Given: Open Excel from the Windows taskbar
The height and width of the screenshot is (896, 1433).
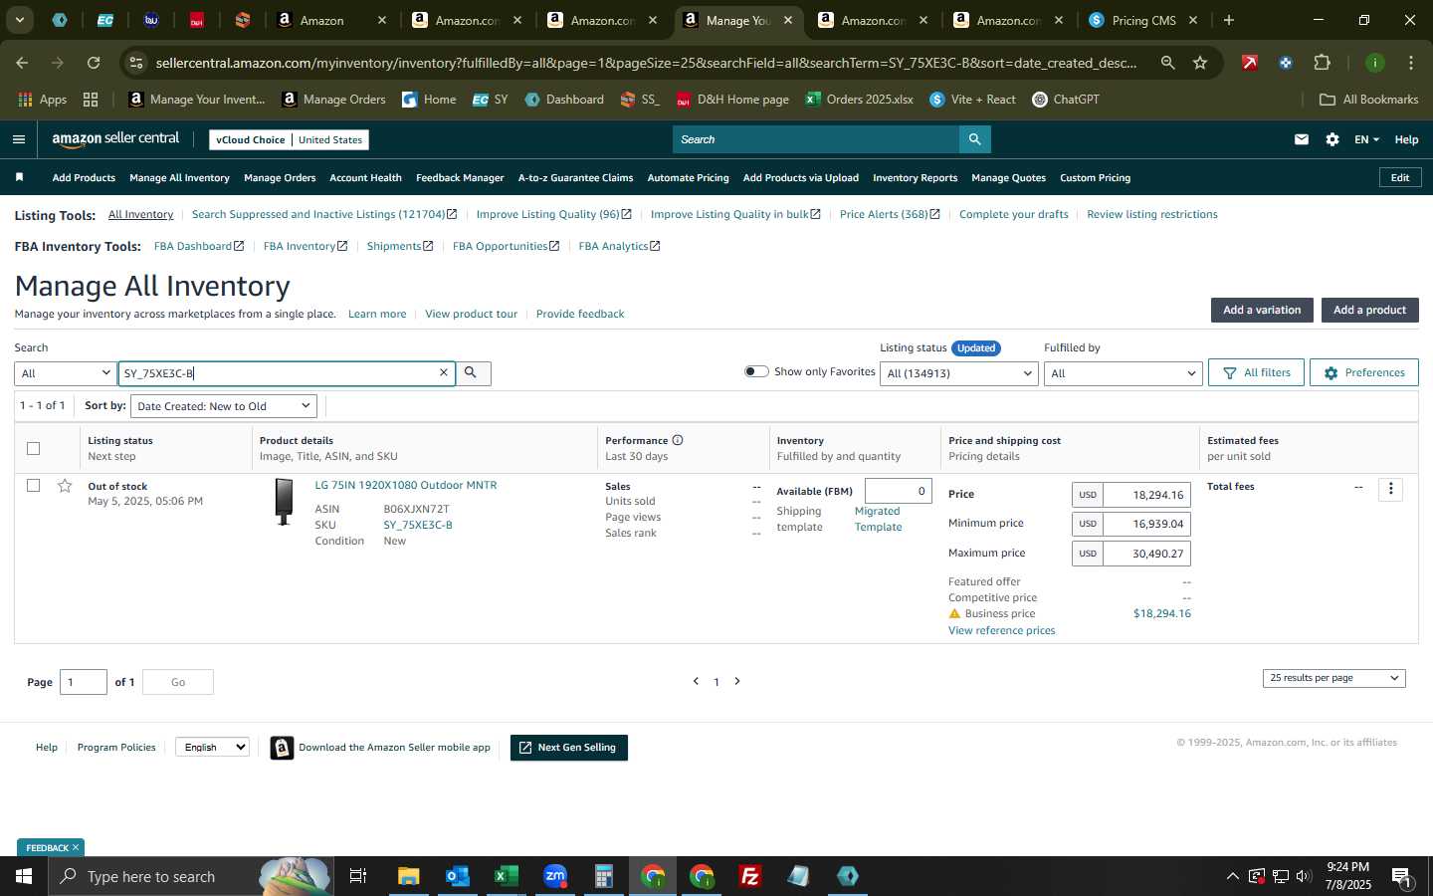Looking at the screenshot, I should [x=506, y=876].
